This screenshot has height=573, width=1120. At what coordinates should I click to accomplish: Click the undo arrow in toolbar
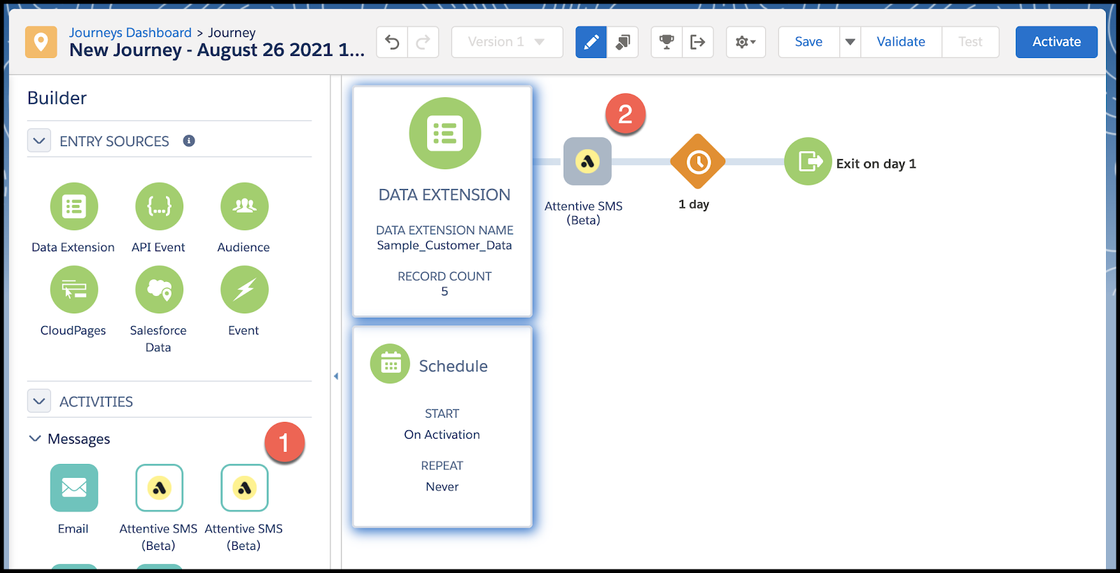point(392,42)
